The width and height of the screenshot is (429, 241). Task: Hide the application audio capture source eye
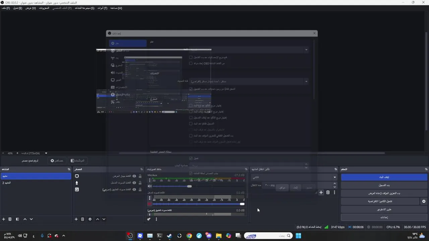134,189
